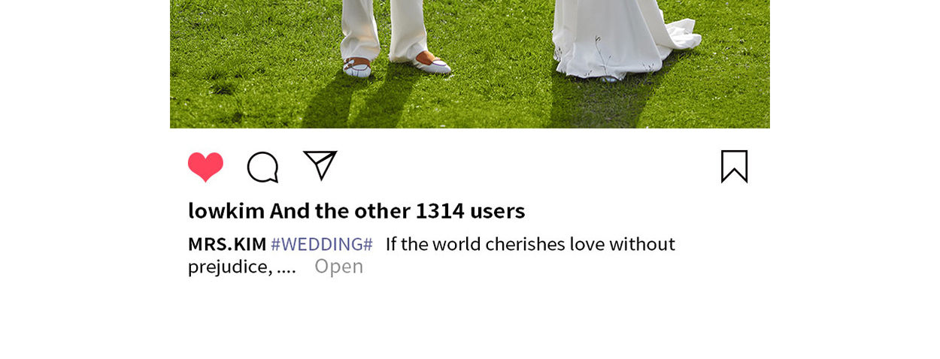The height and width of the screenshot is (359, 940).
Task: Open comments with the speech bubble icon
Action: click(x=262, y=167)
